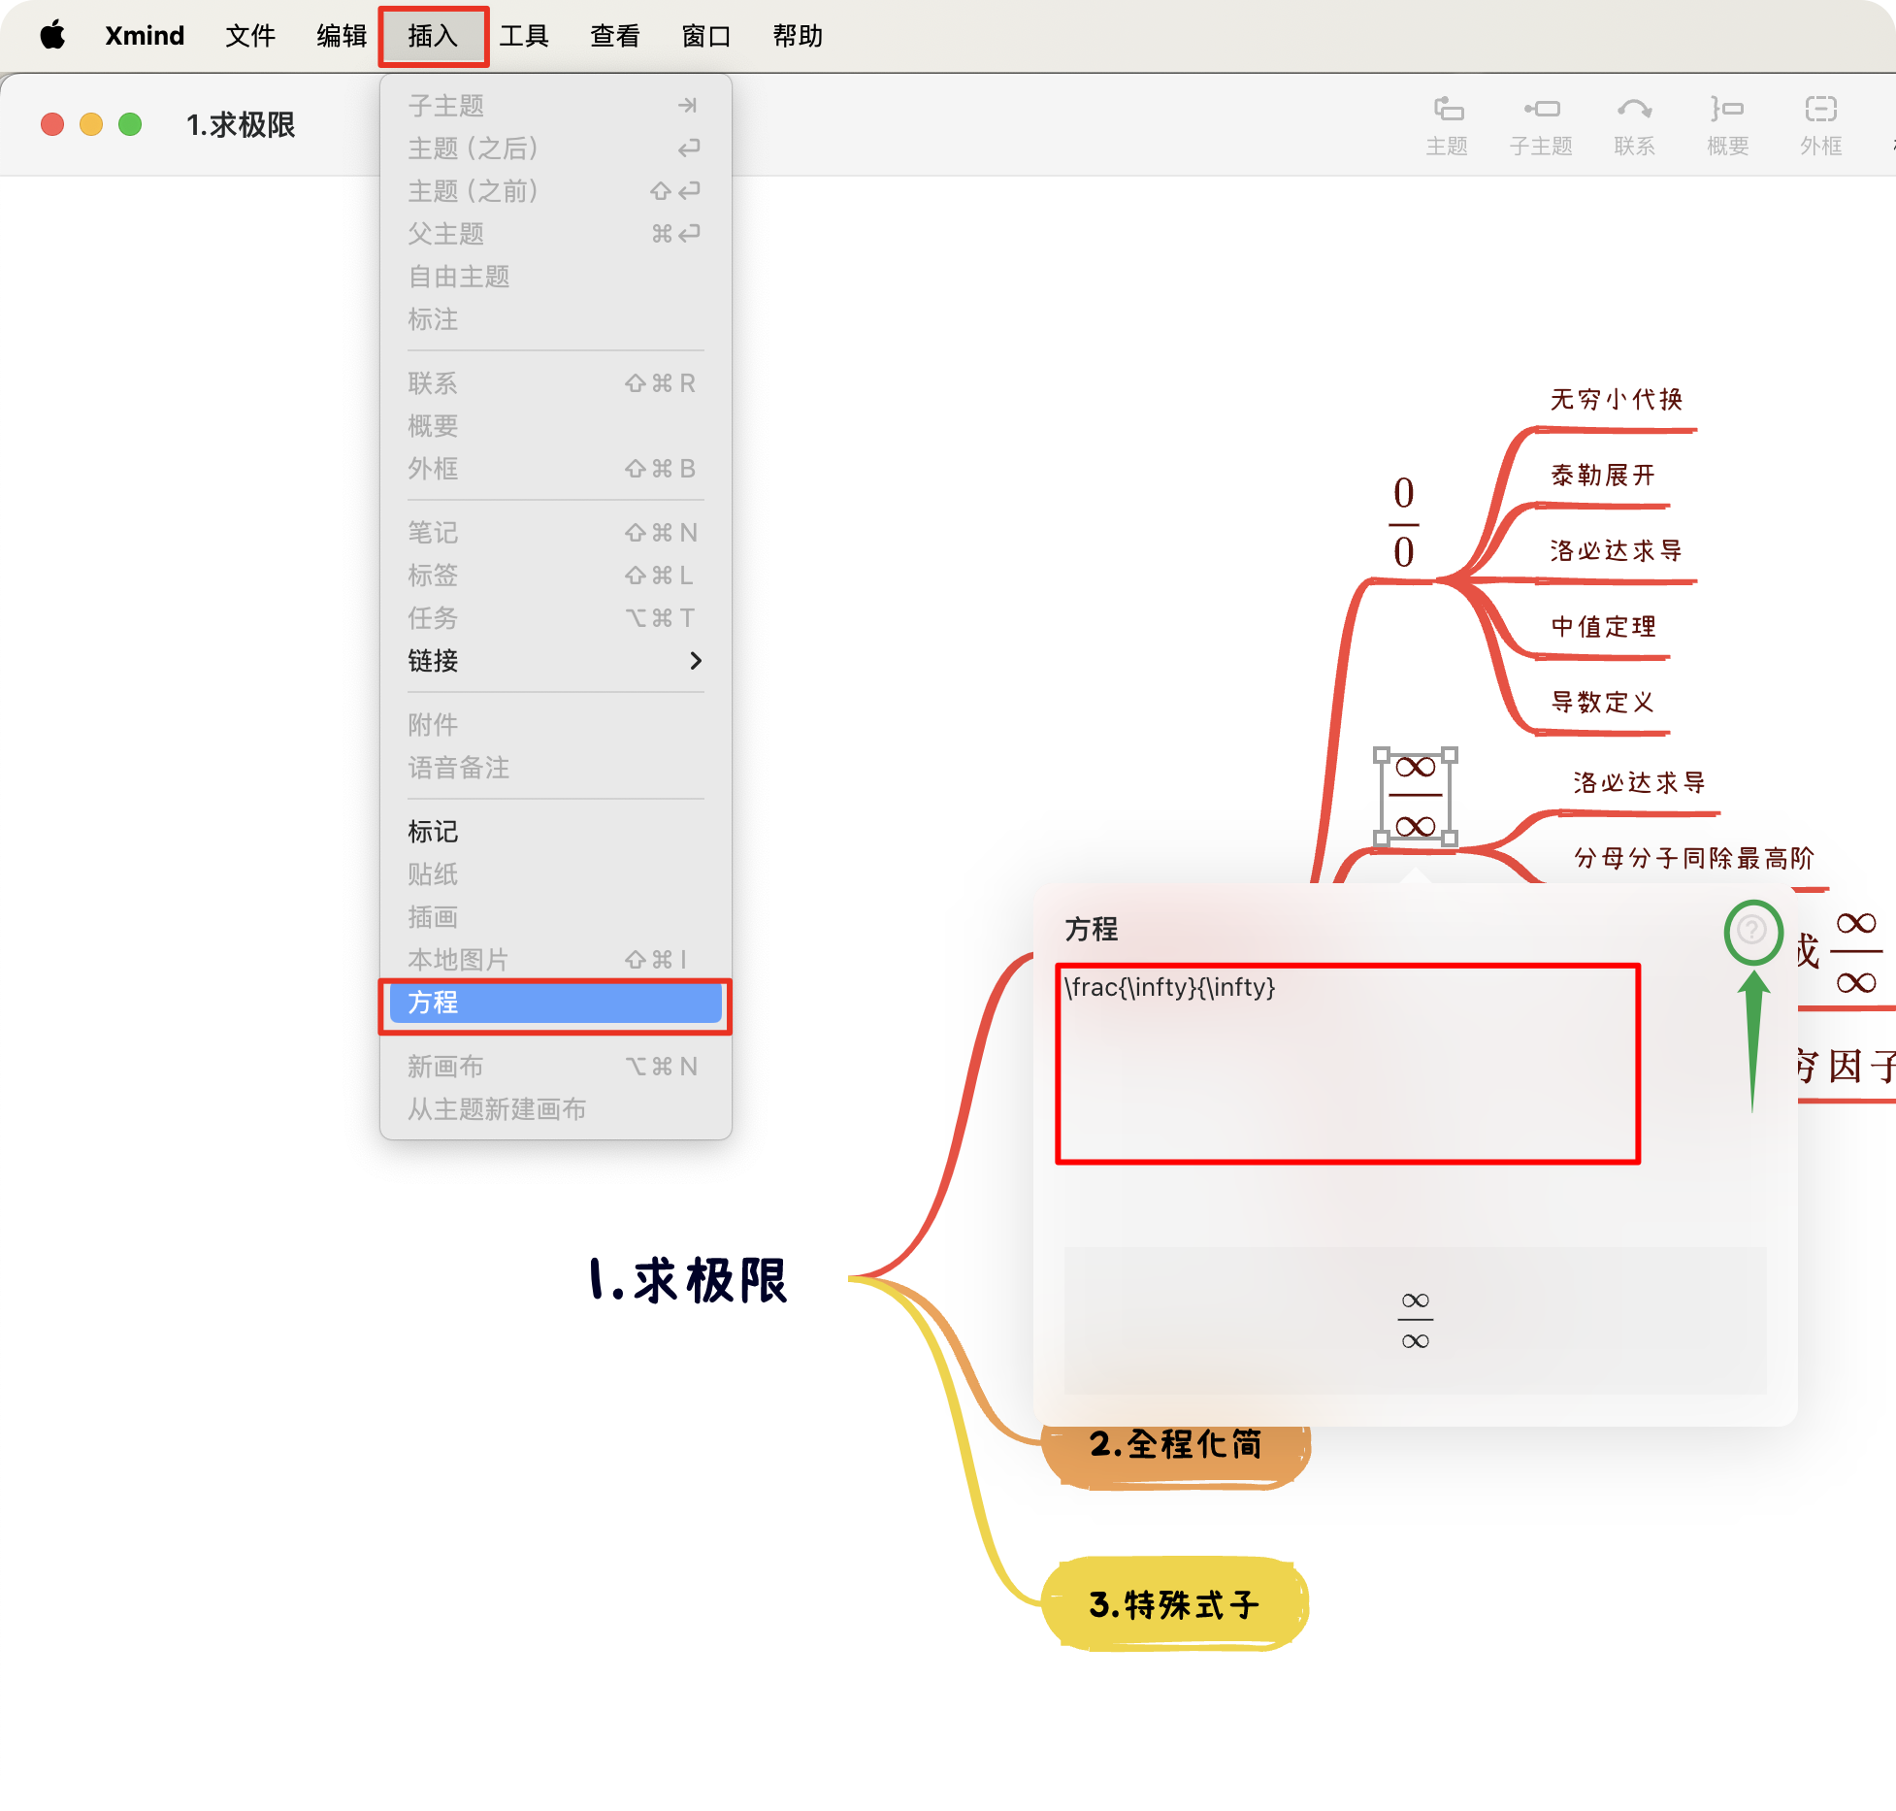The image size is (1896, 1811).
Task: Open the 文件 menu
Action: (250, 36)
